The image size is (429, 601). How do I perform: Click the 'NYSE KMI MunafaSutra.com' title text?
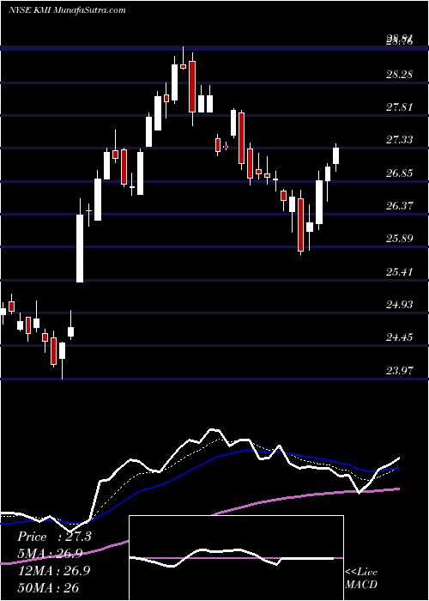[x=67, y=10]
